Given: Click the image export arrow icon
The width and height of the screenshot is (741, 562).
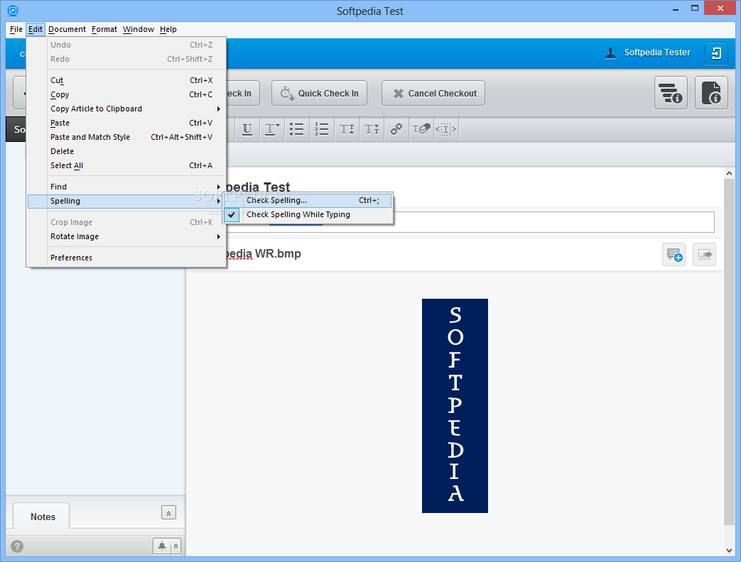Looking at the screenshot, I should coord(704,255).
